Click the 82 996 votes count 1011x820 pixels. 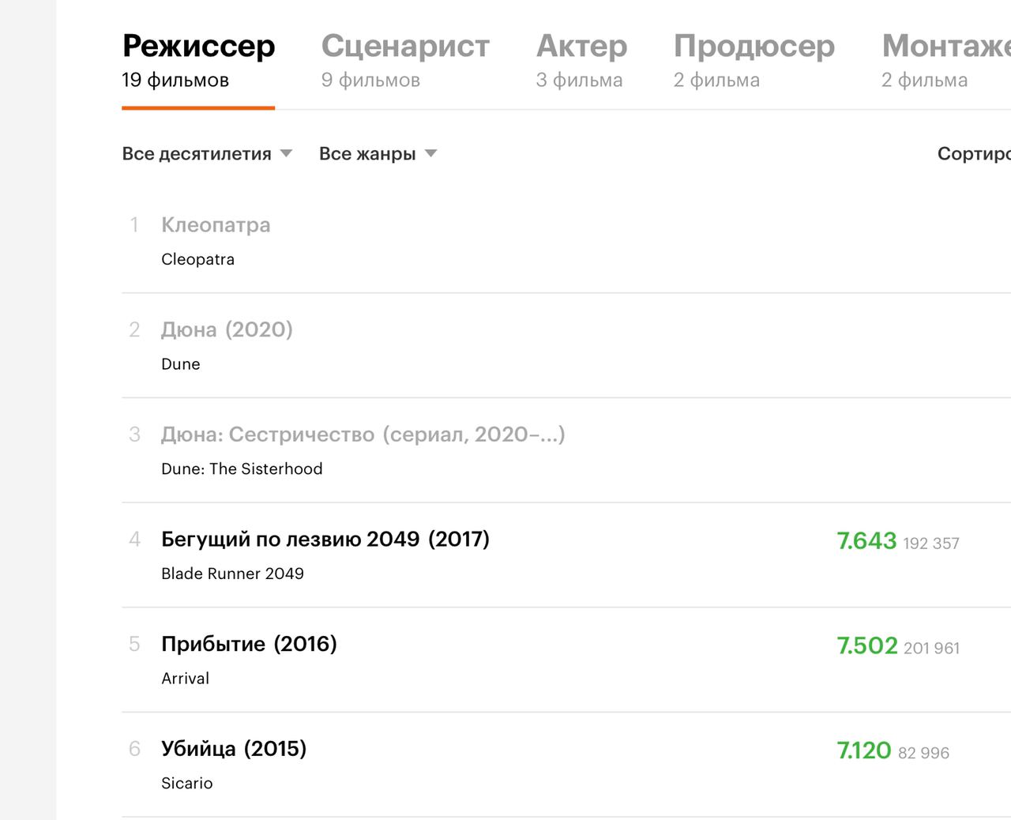tap(923, 753)
